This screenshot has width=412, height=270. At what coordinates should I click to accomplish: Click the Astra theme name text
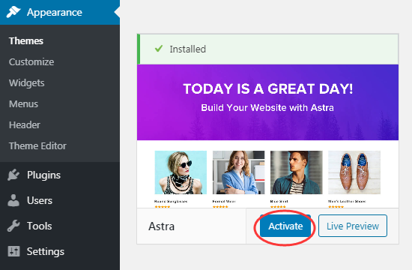[161, 226]
